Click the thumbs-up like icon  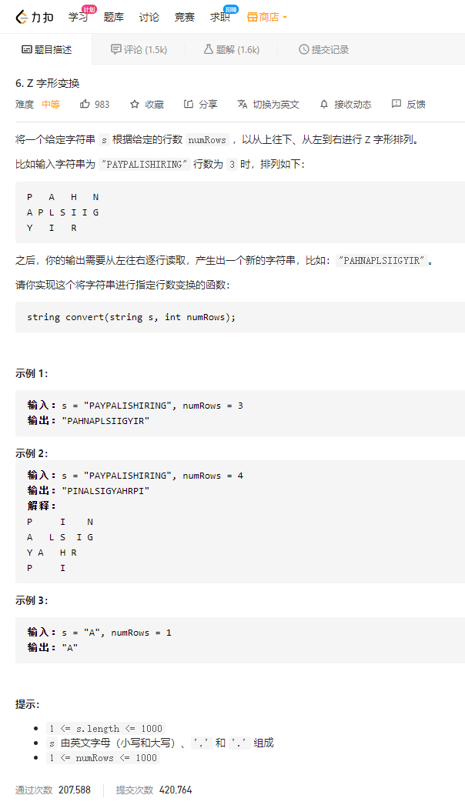[85, 104]
